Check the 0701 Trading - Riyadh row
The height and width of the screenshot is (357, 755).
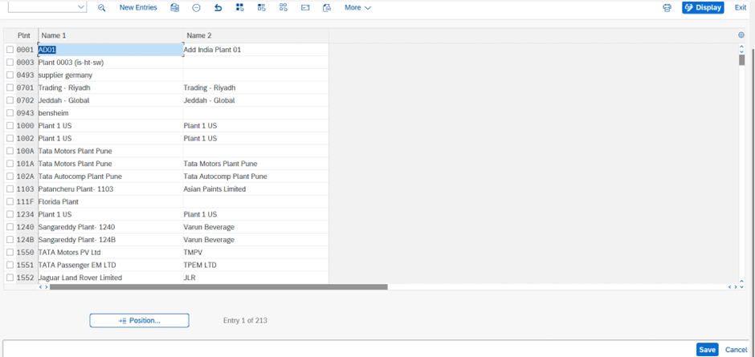[x=10, y=87]
